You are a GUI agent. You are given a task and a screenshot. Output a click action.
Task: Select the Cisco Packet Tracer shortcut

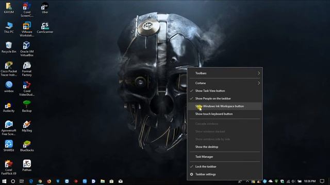click(9, 69)
